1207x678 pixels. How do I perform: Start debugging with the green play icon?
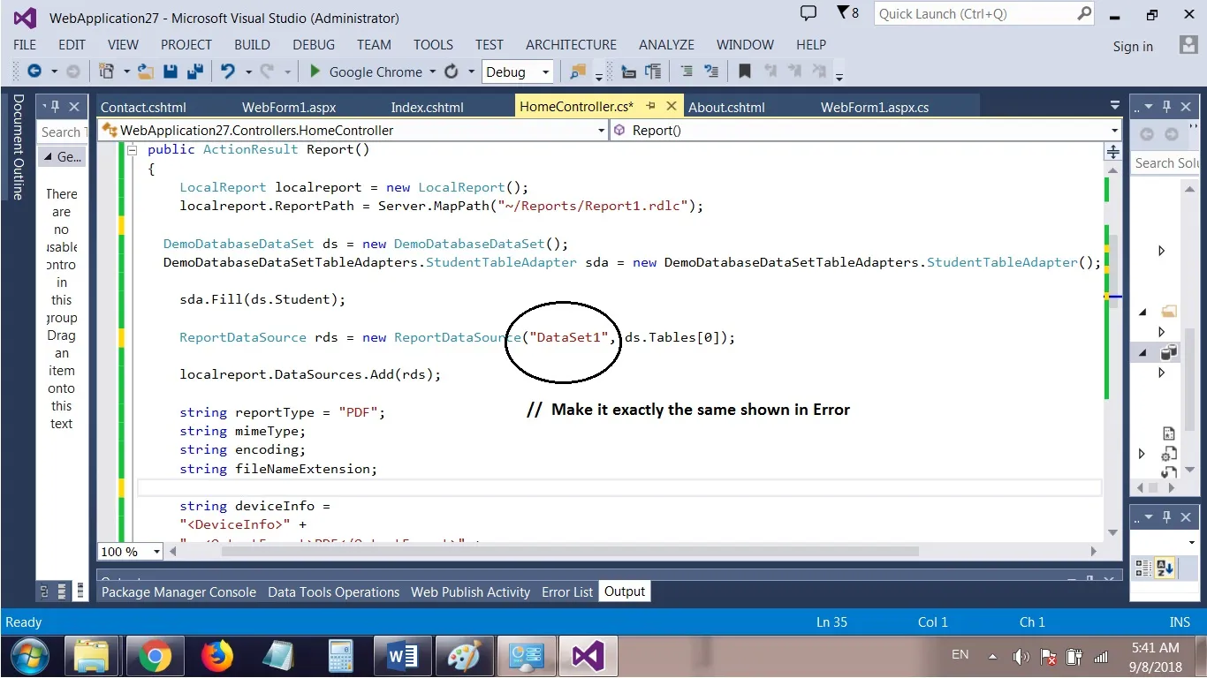(315, 72)
